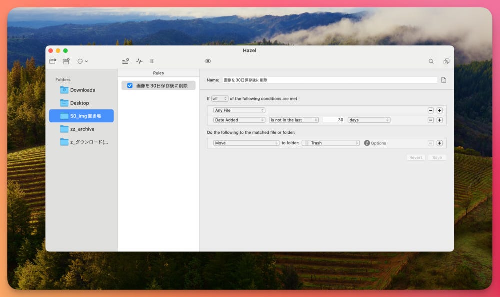Select the Desktop folder
Screen dimensions: 500x297
tap(81, 103)
